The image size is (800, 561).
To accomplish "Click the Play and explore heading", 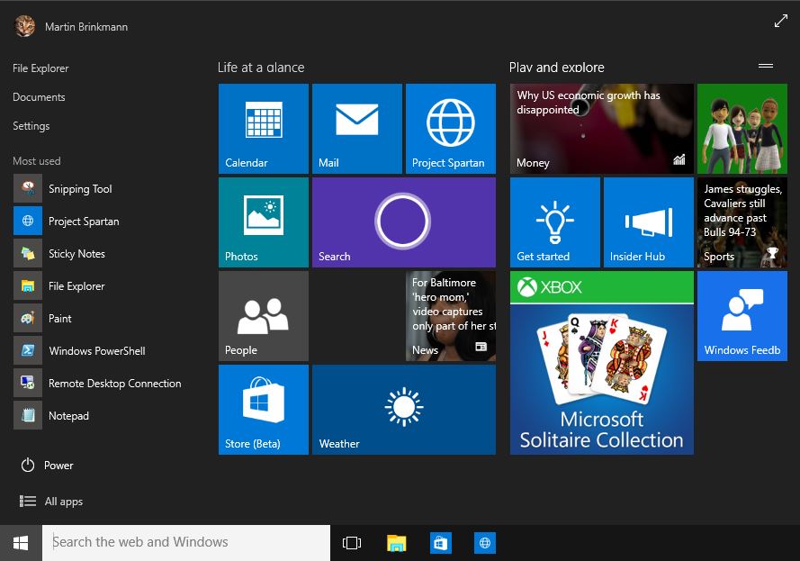I will (557, 68).
